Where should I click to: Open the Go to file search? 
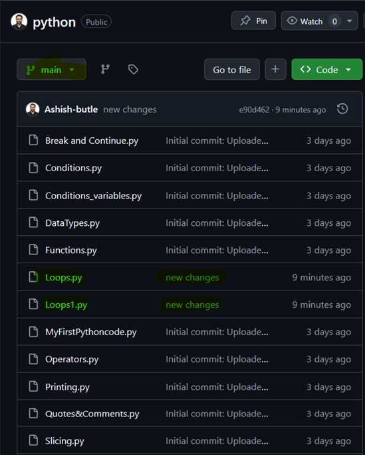pos(232,69)
